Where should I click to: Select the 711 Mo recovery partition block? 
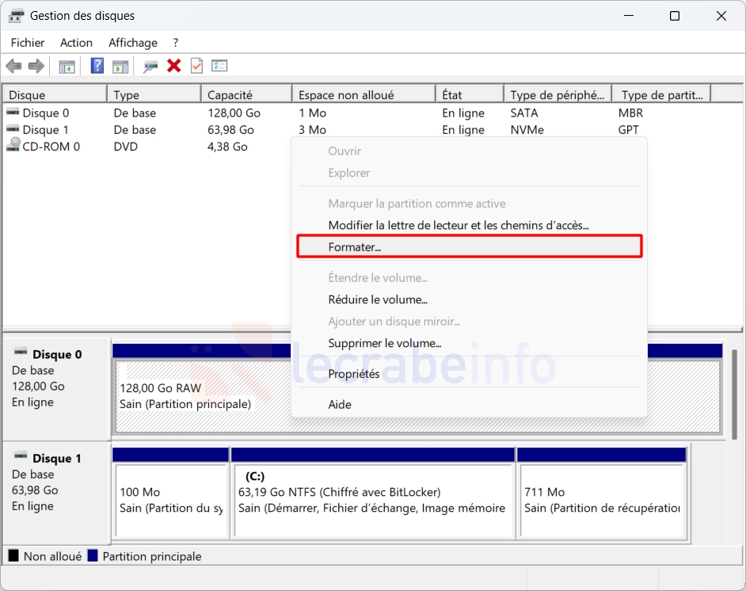(601, 499)
